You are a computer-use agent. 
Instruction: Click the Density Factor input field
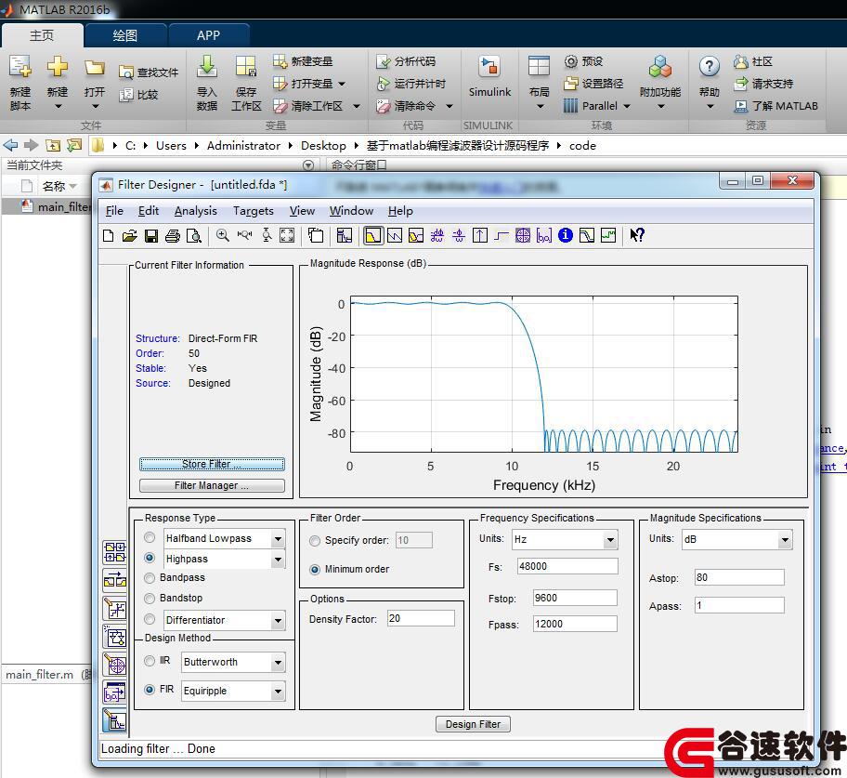(421, 618)
